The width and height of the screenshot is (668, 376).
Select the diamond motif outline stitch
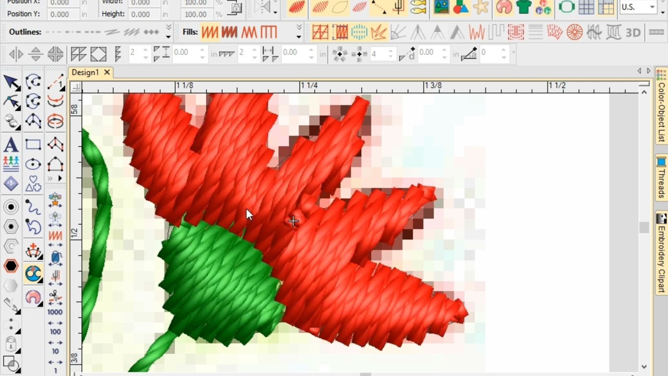coord(151,32)
